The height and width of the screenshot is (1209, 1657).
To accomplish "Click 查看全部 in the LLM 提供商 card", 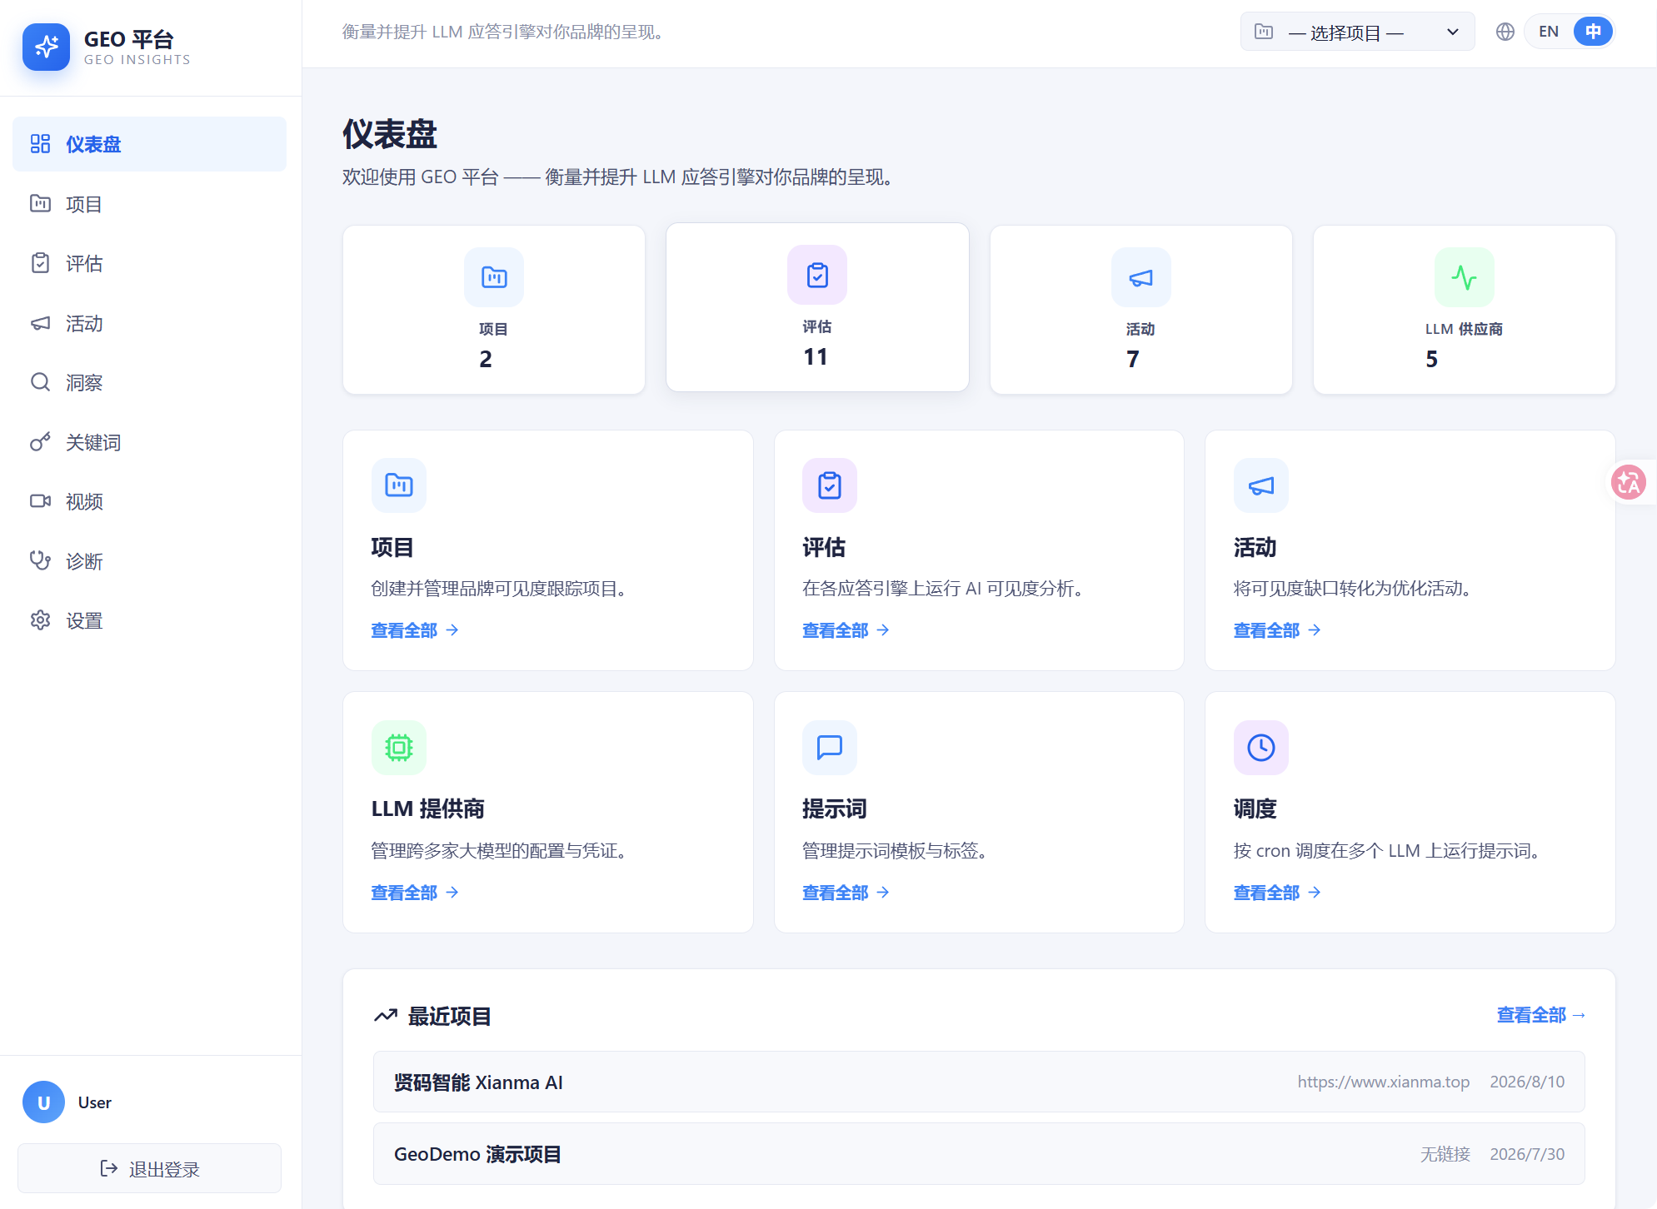I will coord(415,893).
